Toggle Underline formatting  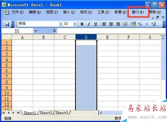tap(96, 24)
